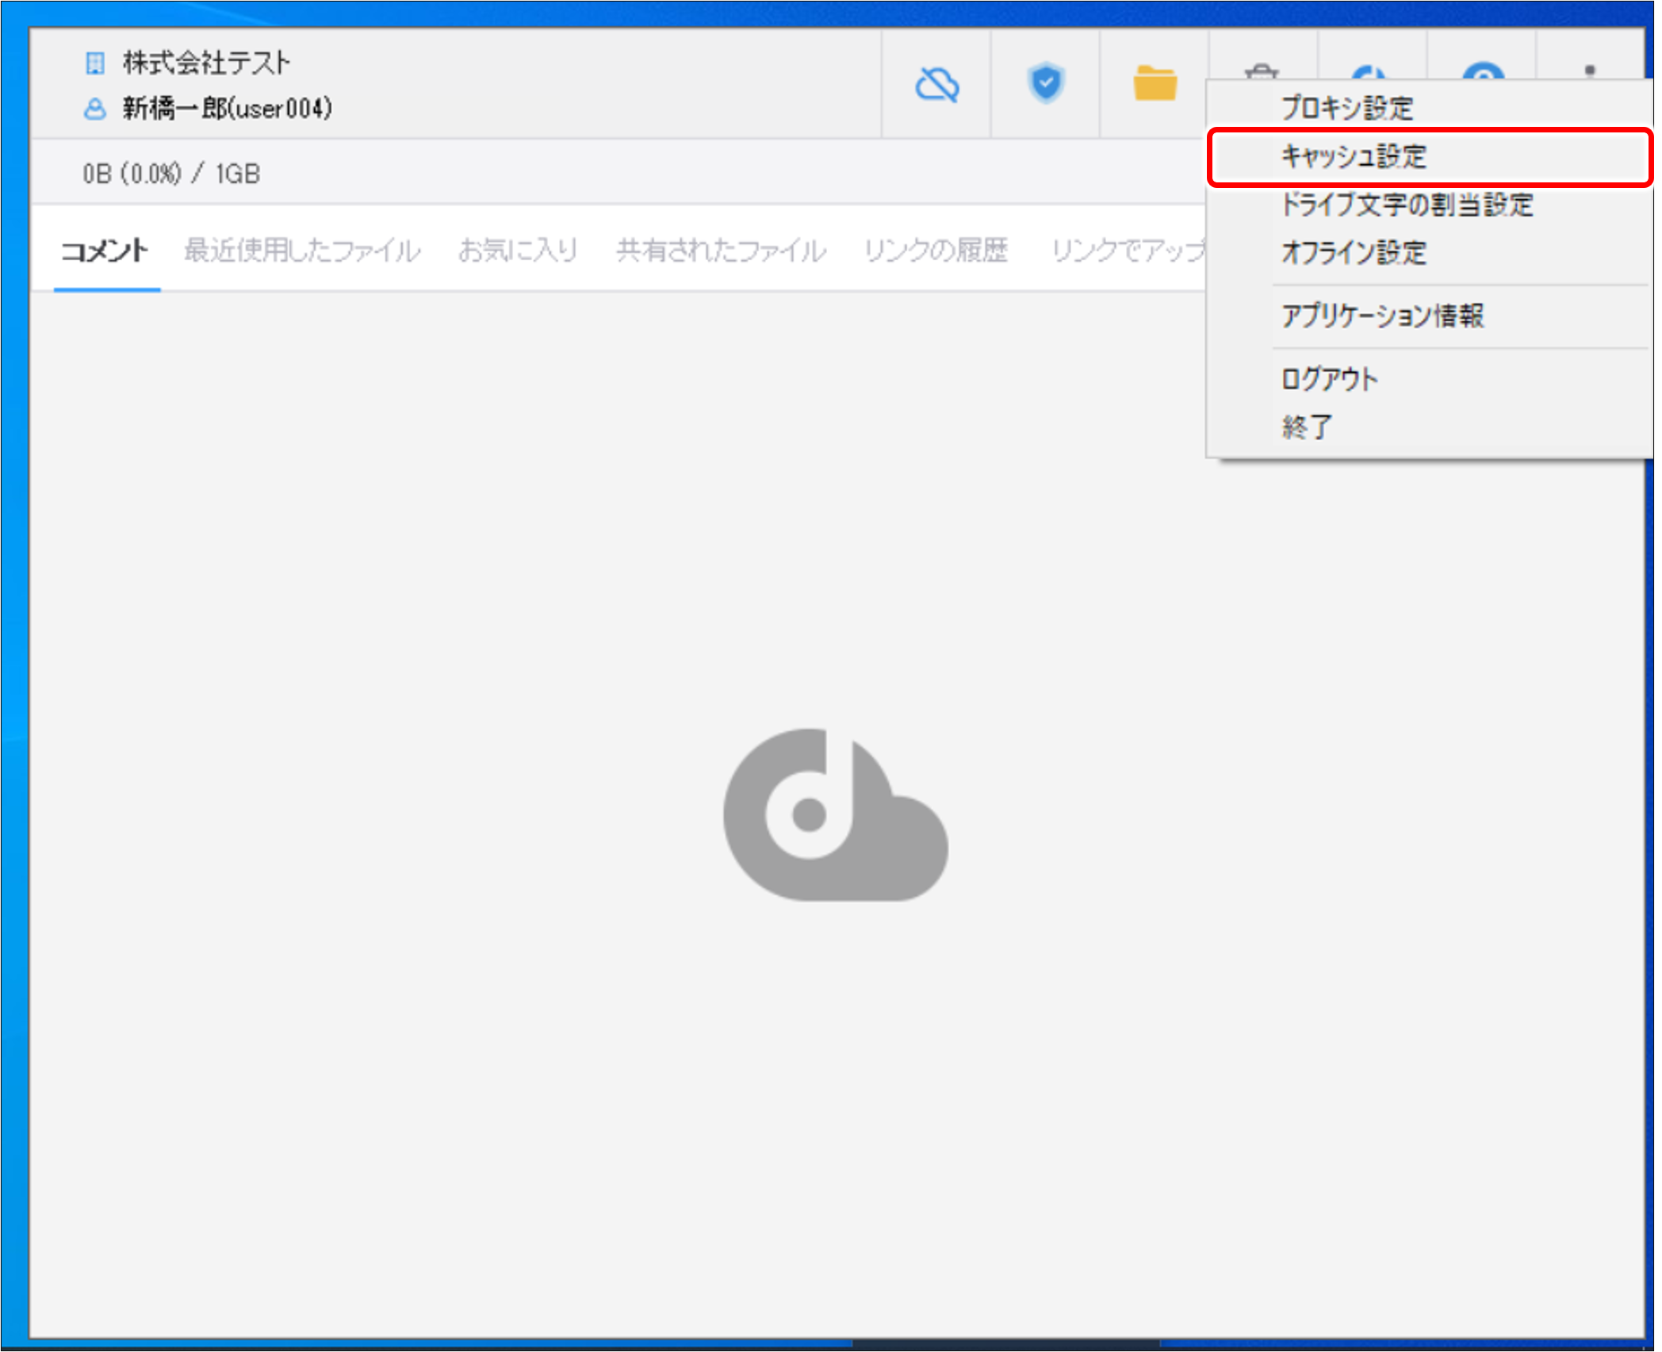This screenshot has height=1352, width=1662.
Task: Click the blue usage pie chart icon
Action: (1372, 75)
